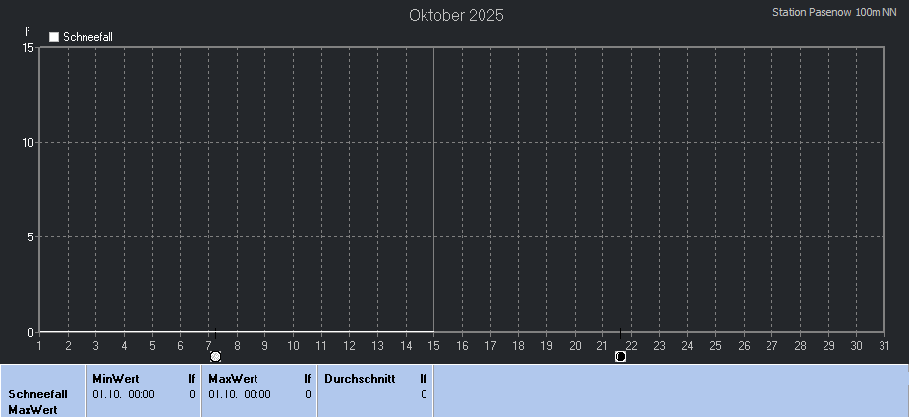Select the MinWert column header
The width and height of the screenshot is (909, 417).
pyautogui.click(x=115, y=378)
